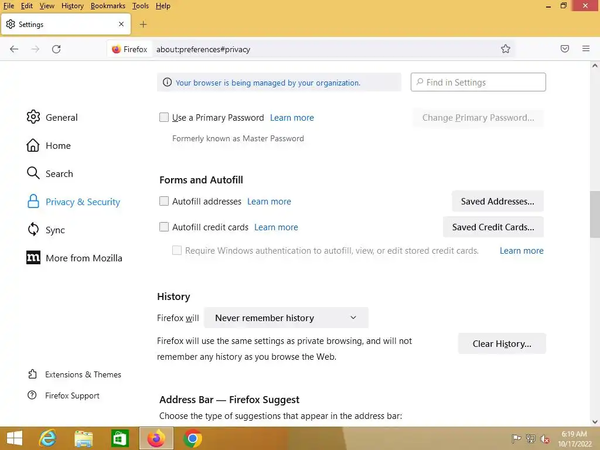
Task: Open the Action Center flag tray icon
Action: click(x=516, y=439)
